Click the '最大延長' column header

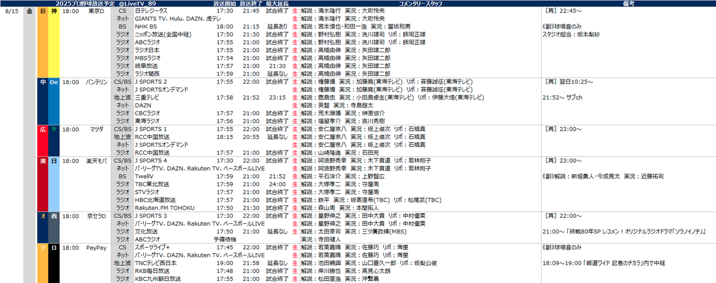277,3
